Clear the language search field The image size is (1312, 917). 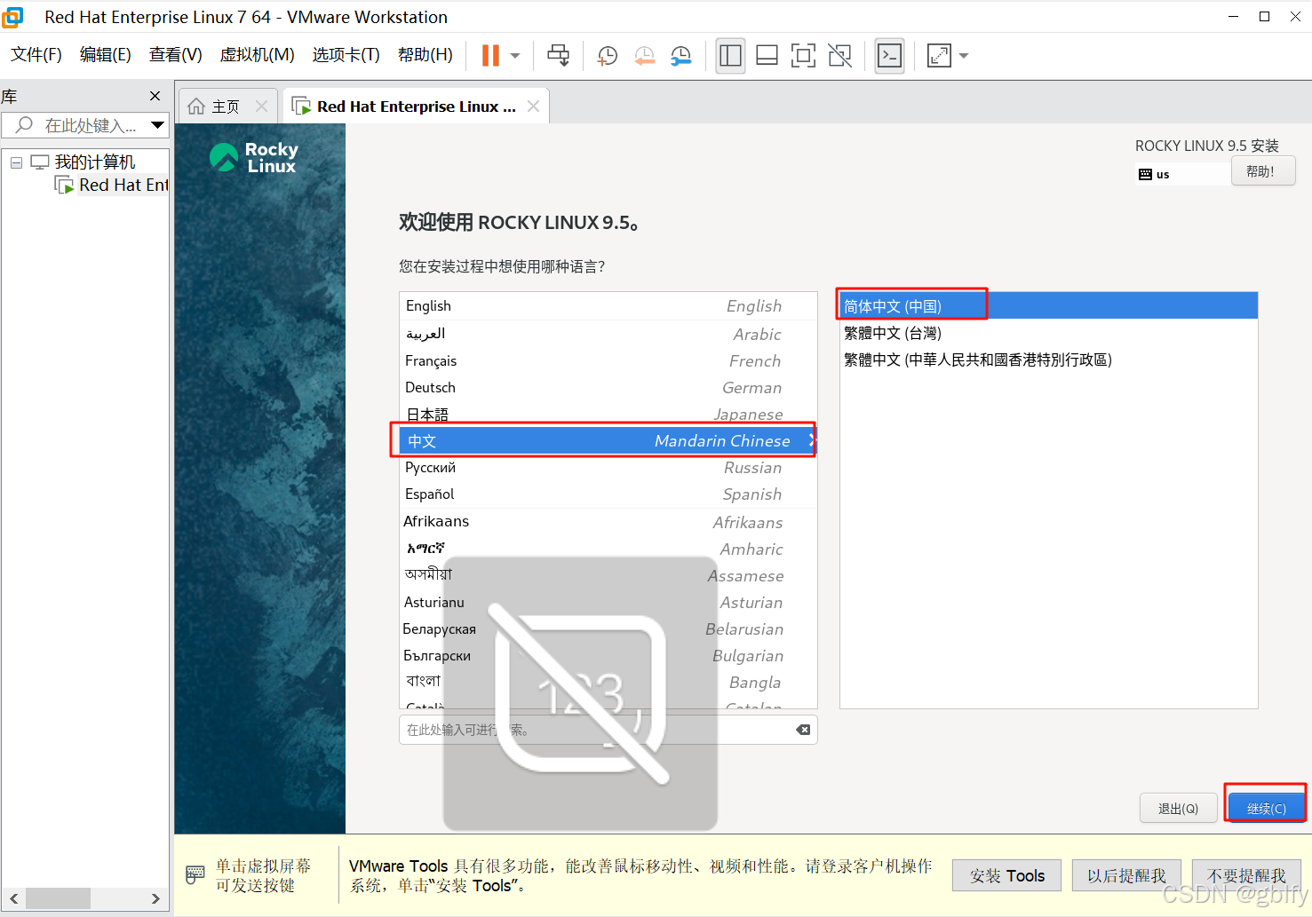pyautogui.click(x=803, y=730)
